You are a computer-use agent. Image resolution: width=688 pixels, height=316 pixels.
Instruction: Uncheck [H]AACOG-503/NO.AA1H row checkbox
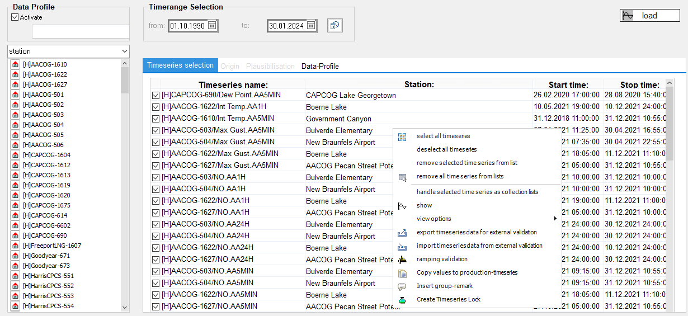pyautogui.click(x=155, y=177)
